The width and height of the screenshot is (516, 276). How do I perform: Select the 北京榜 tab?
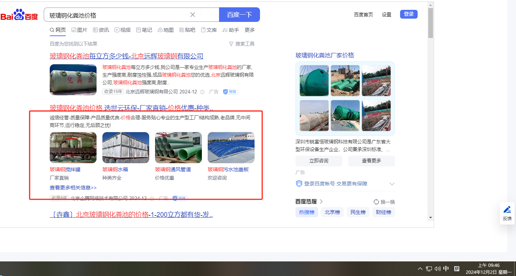(332, 212)
